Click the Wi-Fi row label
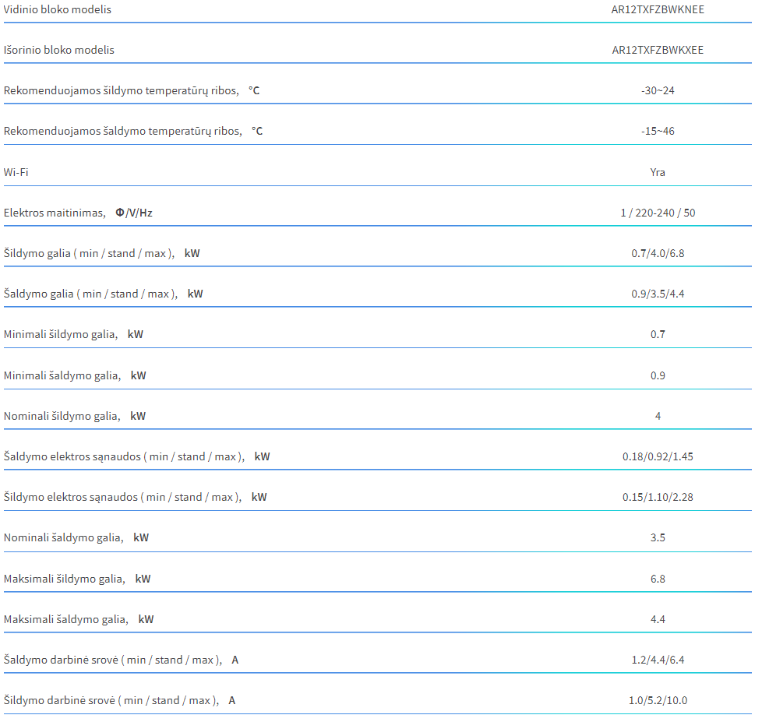Image resolution: width=762 pixels, height=722 pixels. click(x=16, y=172)
